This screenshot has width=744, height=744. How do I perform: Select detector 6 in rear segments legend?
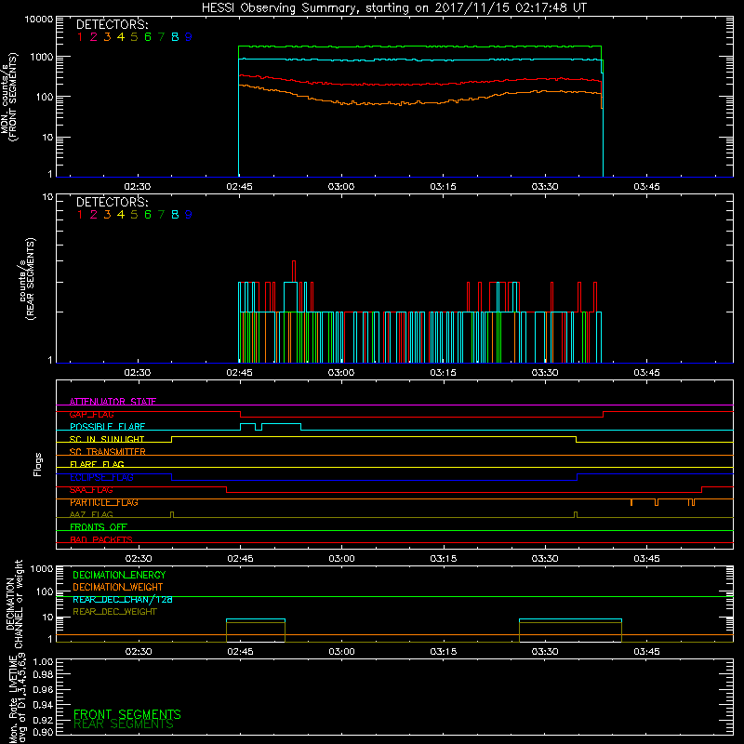(148, 215)
